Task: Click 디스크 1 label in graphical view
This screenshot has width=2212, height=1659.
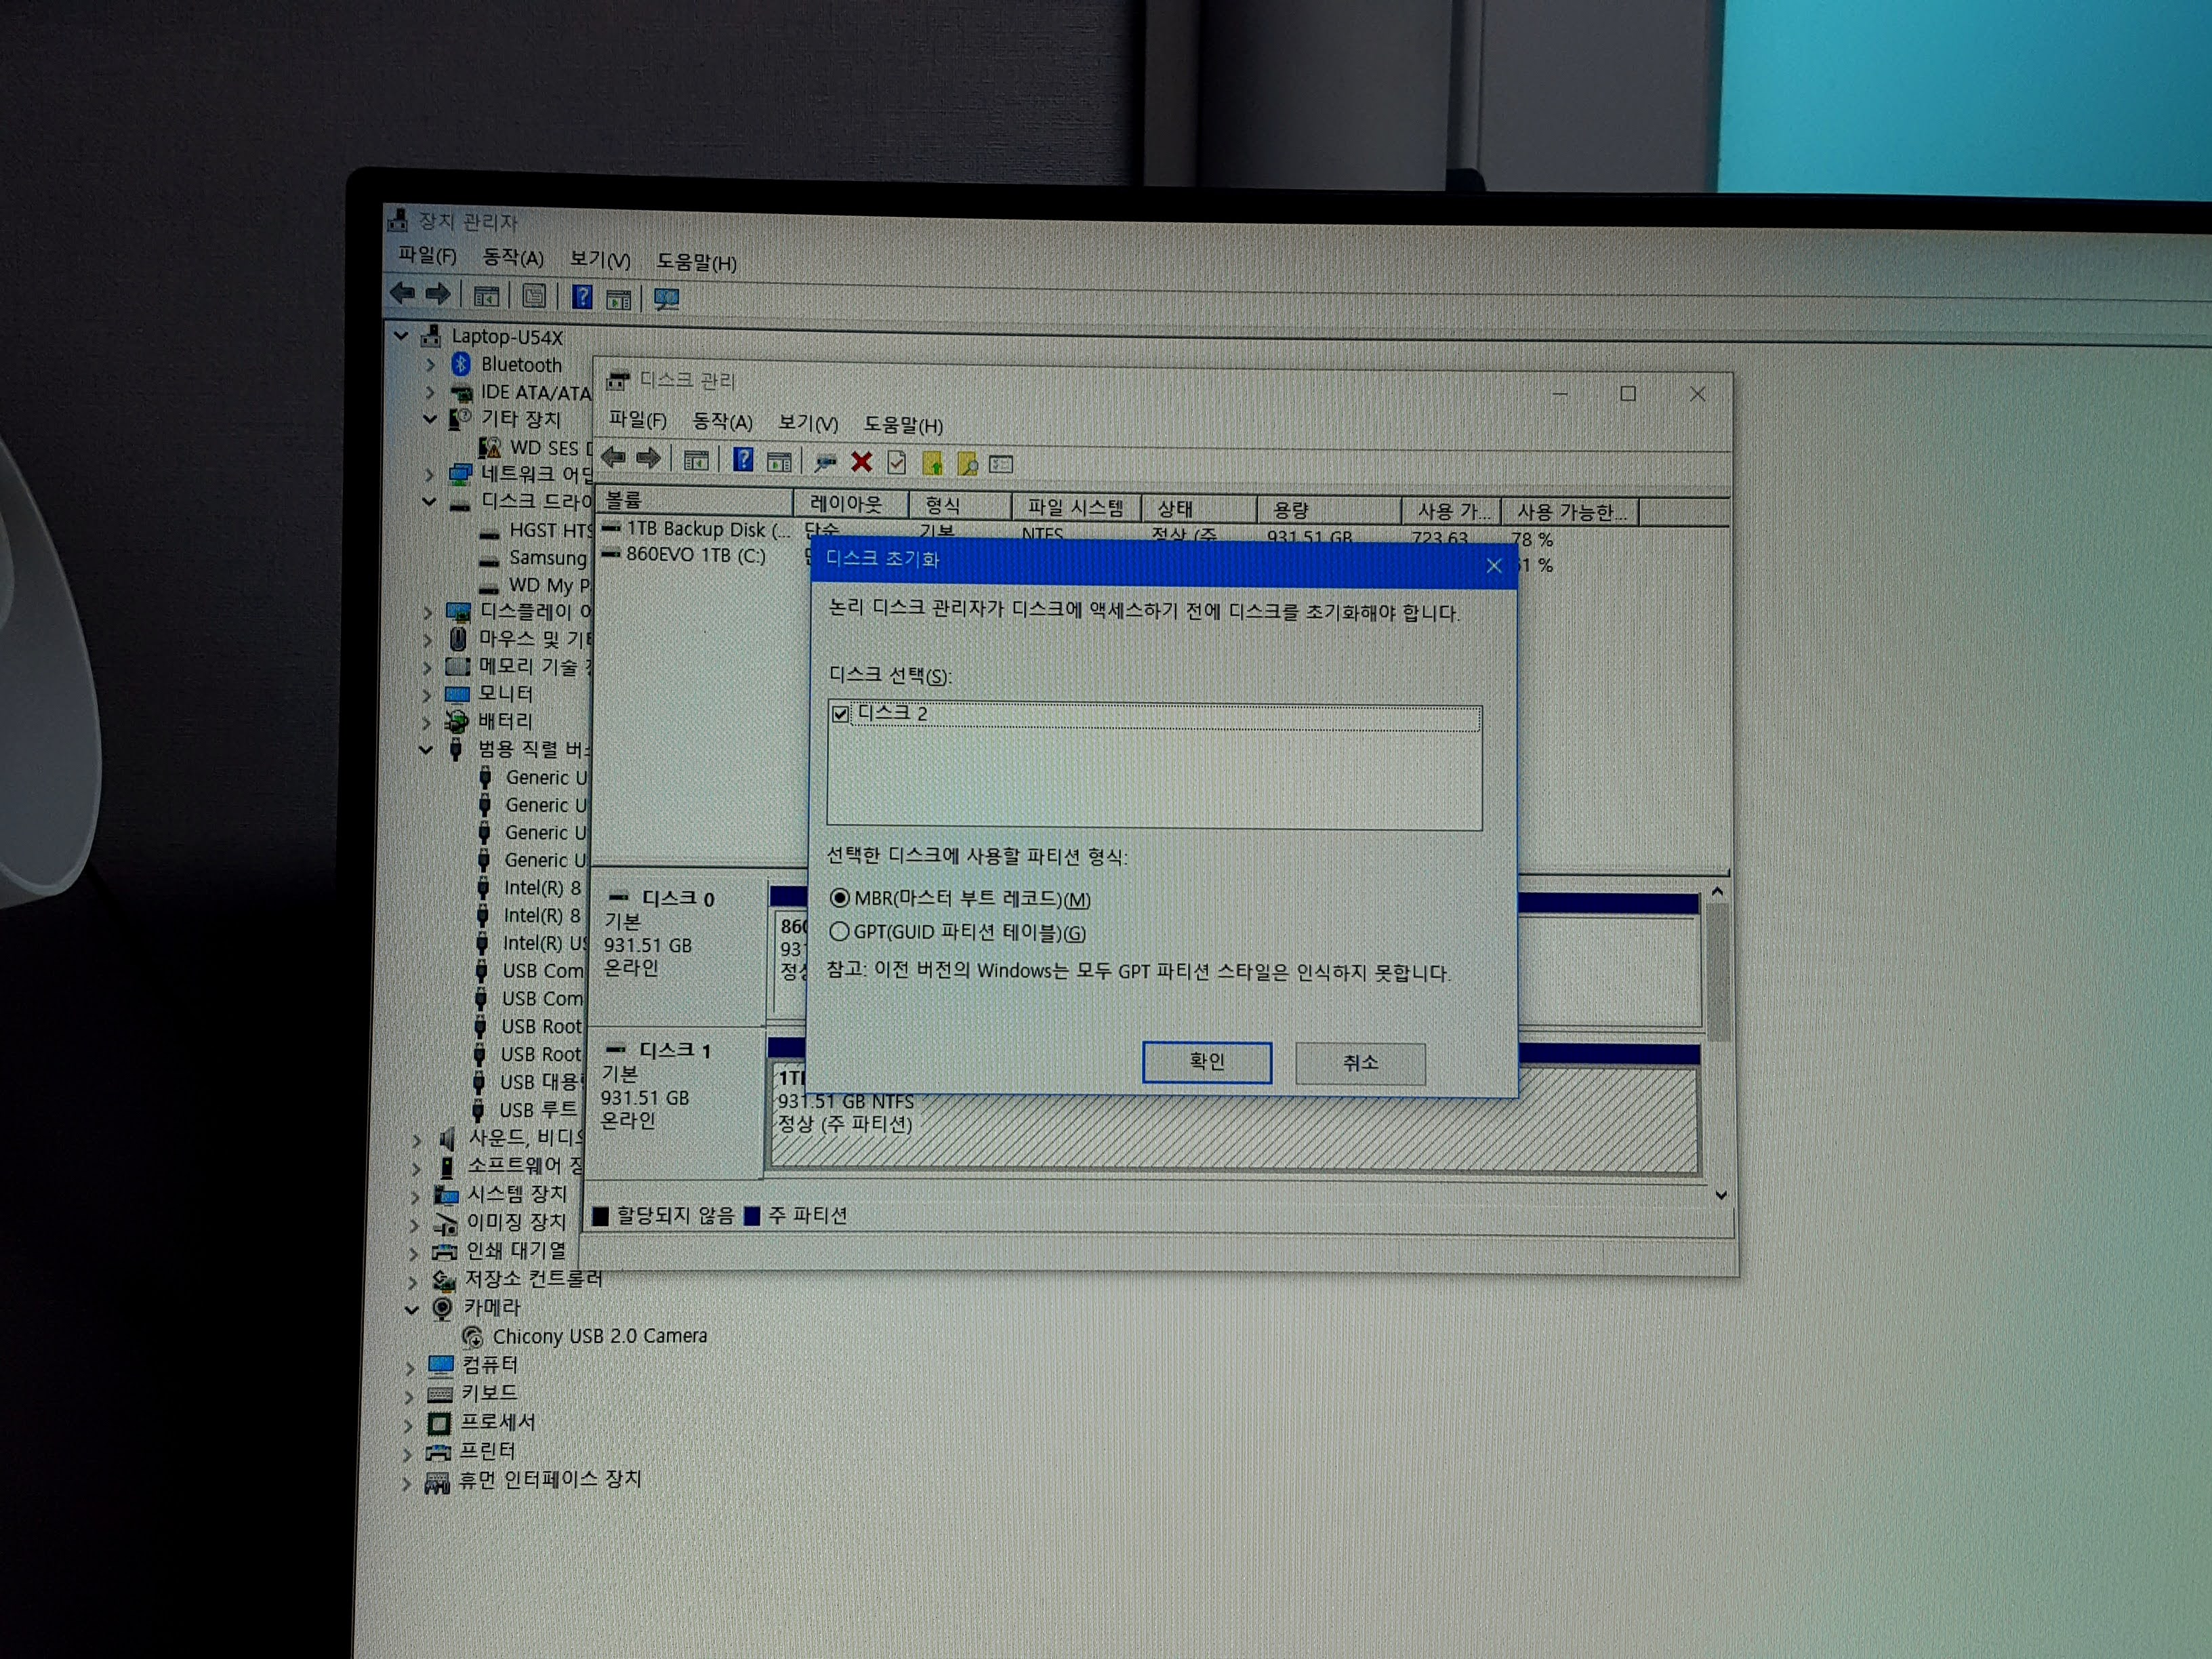Action: coord(675,1050)
